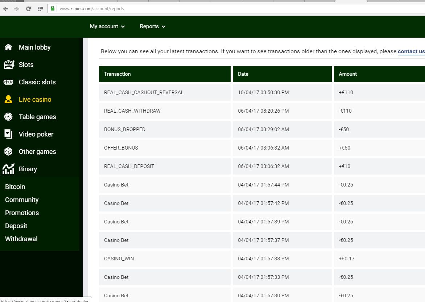Click the date 06/04/17 08:20:26 PM
The height and width of the screenshot is (302, 425).
(263, 111)
